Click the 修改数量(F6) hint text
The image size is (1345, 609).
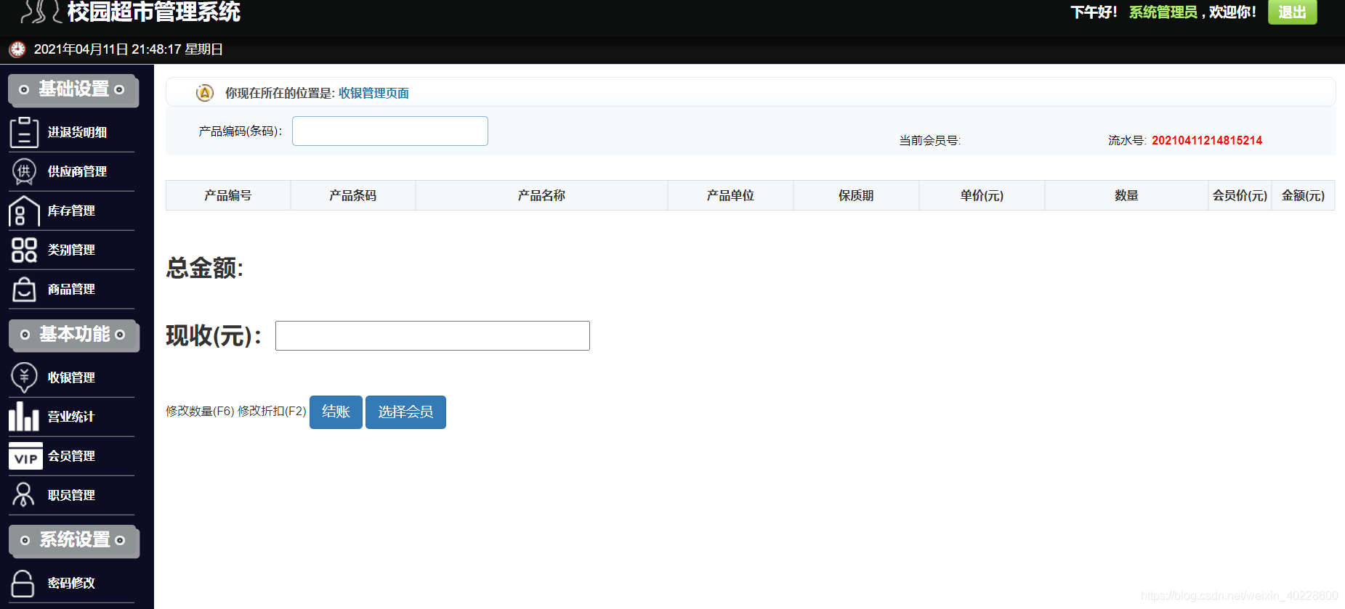(200, 411)
